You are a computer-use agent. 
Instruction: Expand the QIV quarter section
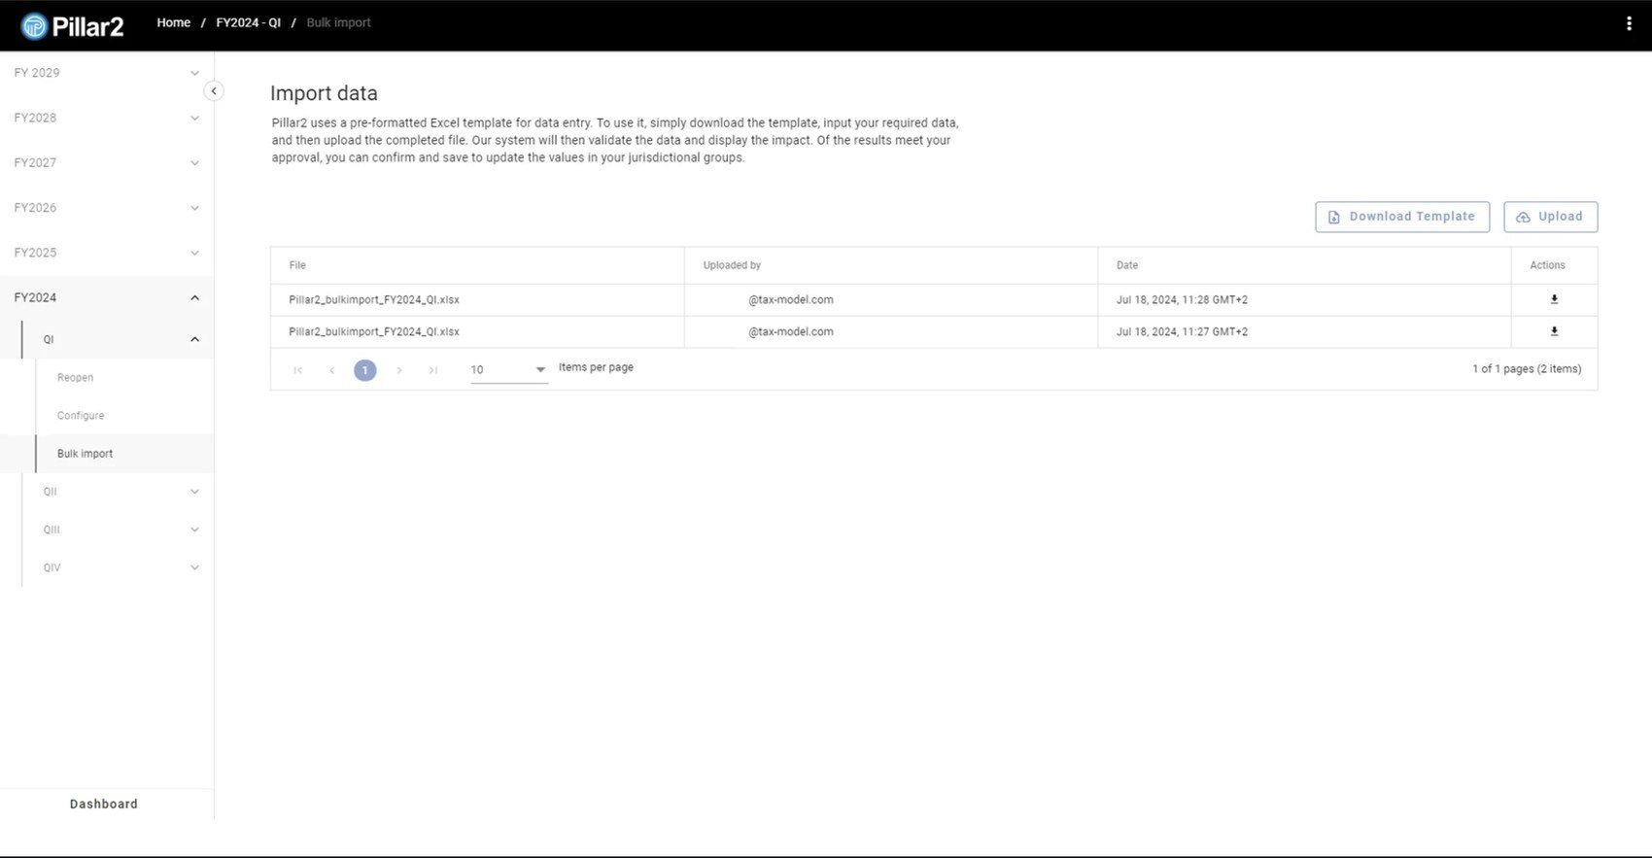tap(118, 567)
